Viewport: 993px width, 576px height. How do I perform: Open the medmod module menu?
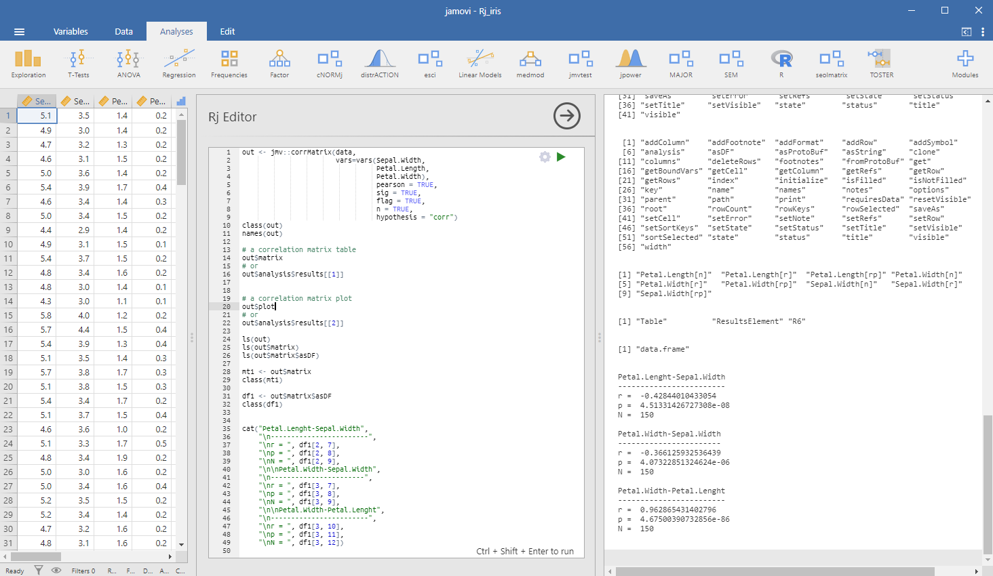point(530,64)
